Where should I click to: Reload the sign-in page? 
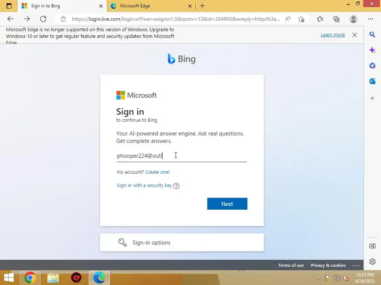(43, 19)
